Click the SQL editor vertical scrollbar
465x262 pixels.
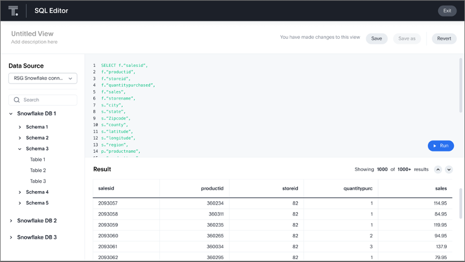click(460, 86)
